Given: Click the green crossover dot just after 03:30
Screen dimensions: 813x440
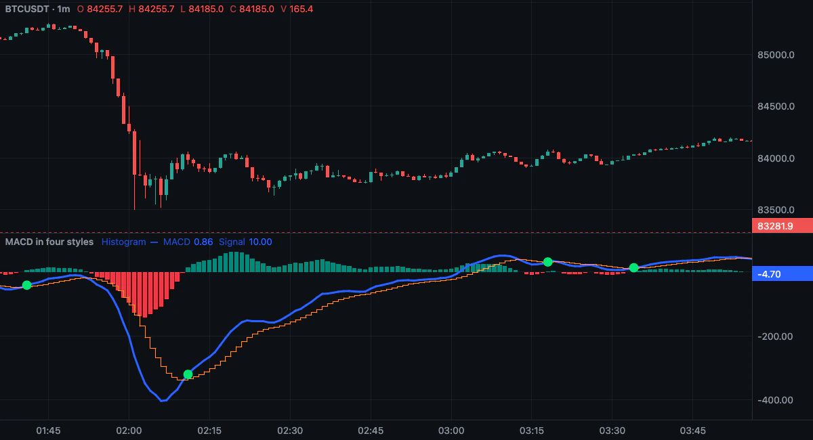Looking at the screenshot, I should point(633,267).
